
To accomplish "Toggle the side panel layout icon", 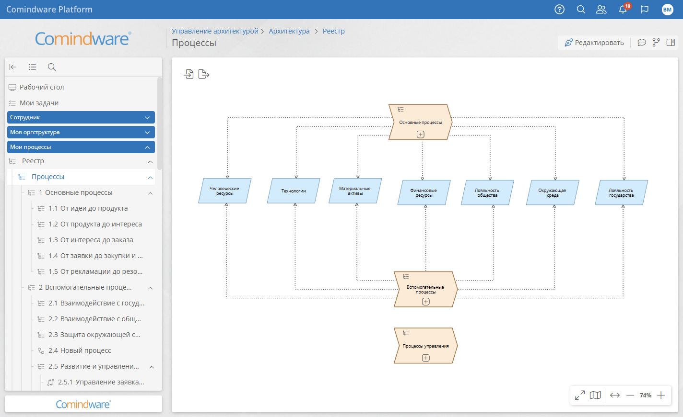I will pyautogui.click(x=671, y=43).
